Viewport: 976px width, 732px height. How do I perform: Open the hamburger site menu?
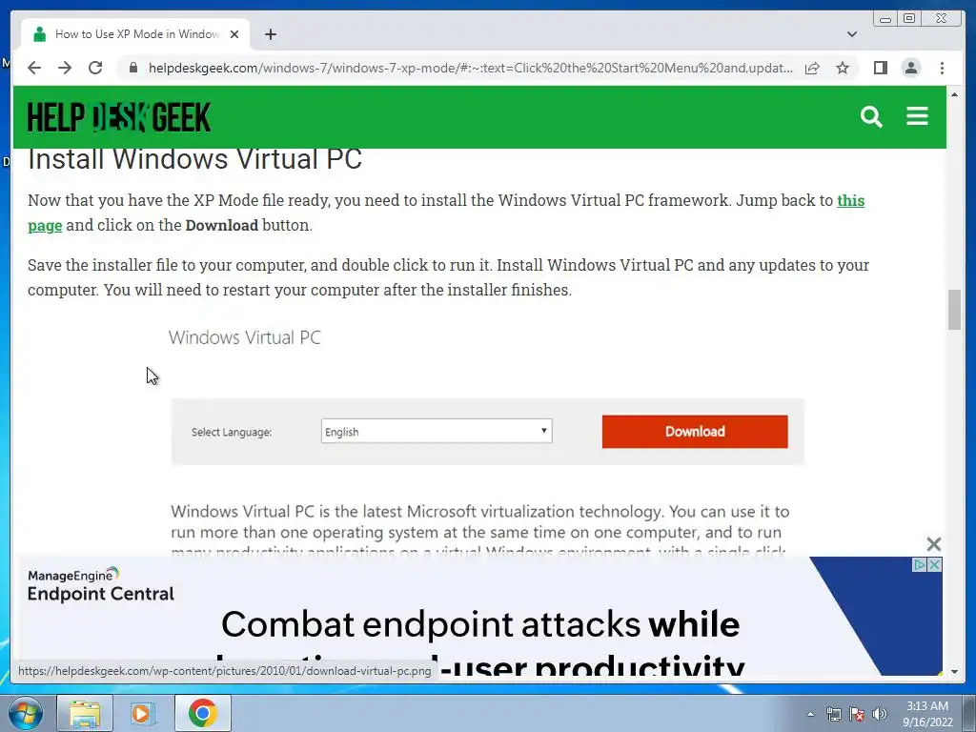[x=918, y=116]
